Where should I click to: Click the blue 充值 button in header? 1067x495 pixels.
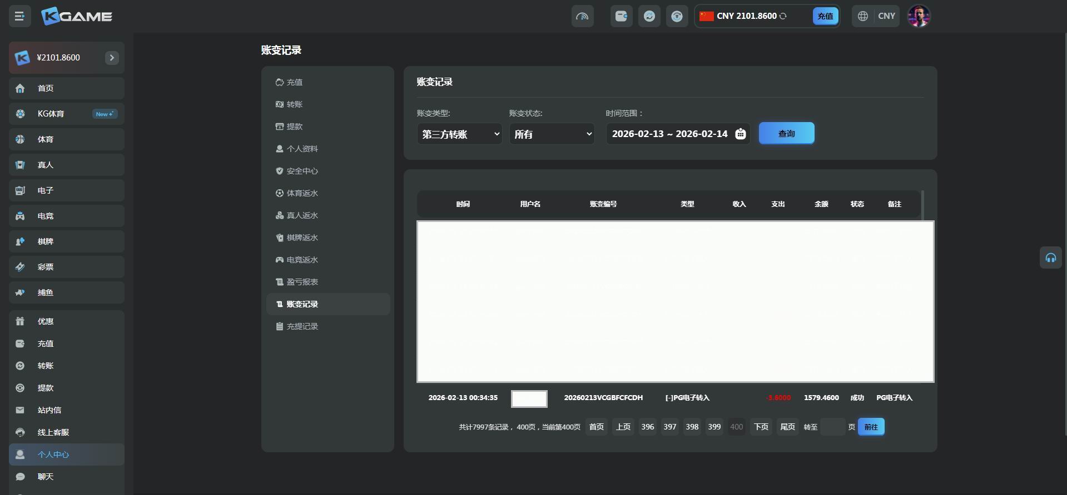coord(825,16)
